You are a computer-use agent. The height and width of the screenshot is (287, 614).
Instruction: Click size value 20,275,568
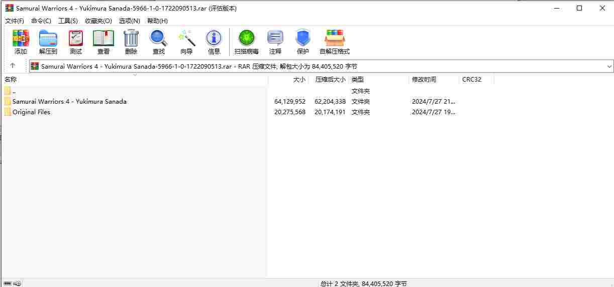point(290,112)
